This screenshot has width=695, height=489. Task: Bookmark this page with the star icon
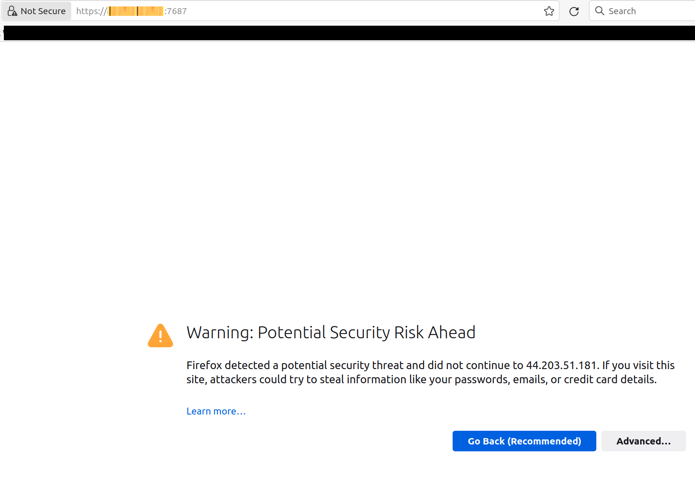coord(549,11)
